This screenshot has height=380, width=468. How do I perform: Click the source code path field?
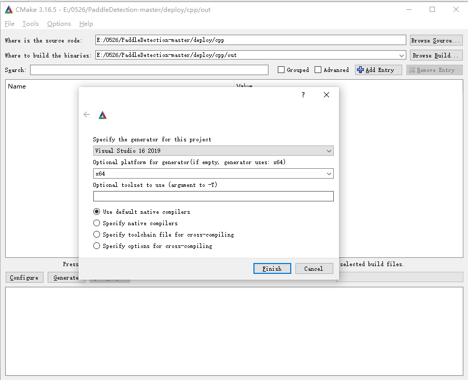click(x=251, y=40)
